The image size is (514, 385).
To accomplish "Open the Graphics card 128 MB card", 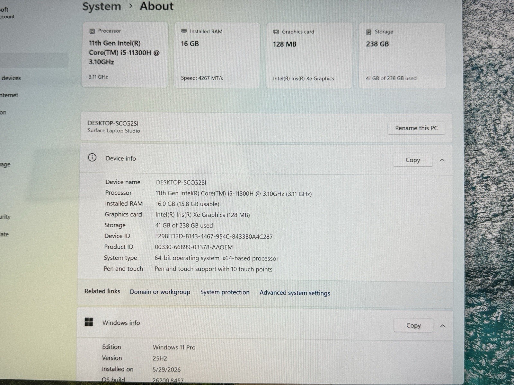I will tap(309, 56).
